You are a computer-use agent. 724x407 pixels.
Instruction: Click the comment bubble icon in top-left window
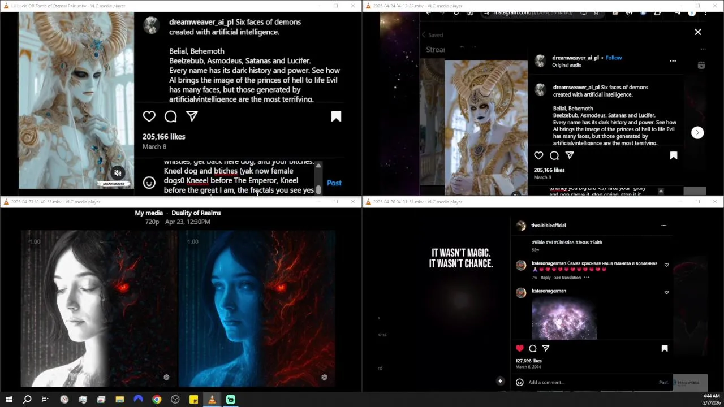point(170,116)
